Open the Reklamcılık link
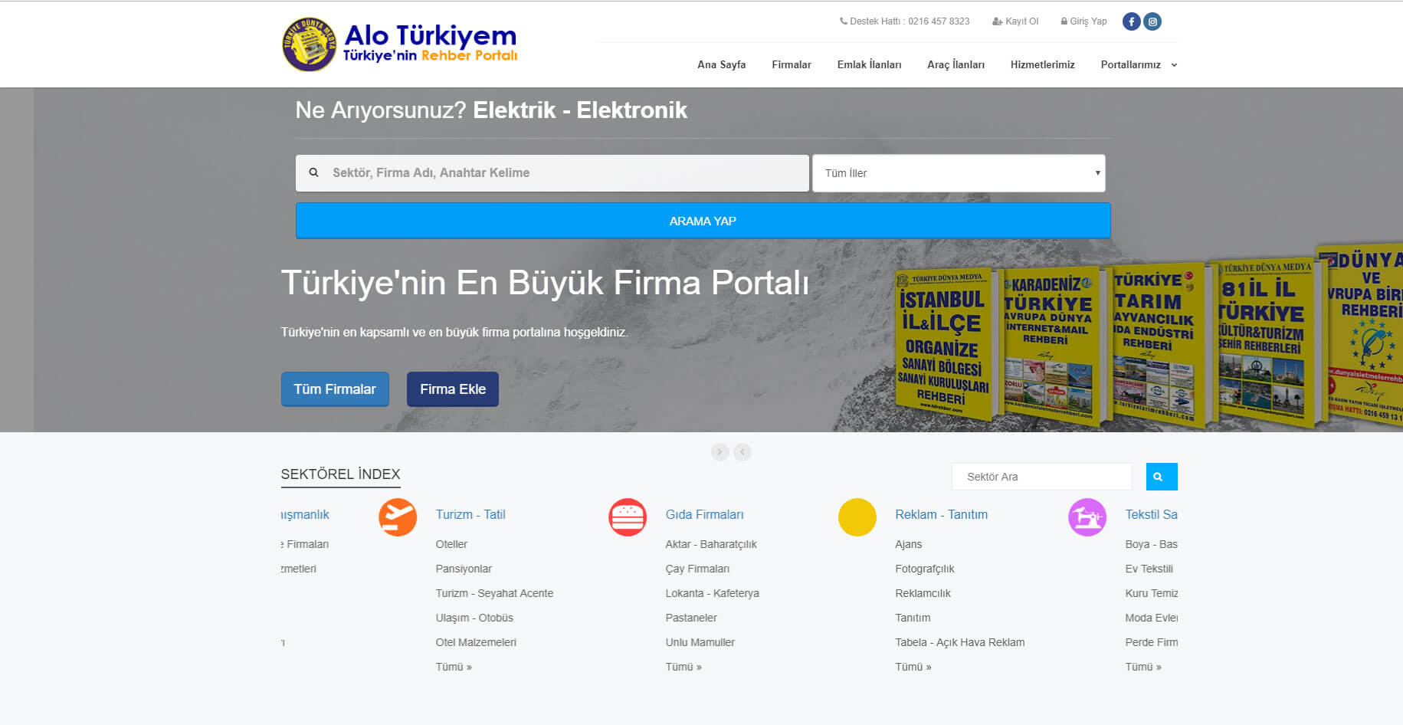The image size is (1403, 725). point(923,593)
